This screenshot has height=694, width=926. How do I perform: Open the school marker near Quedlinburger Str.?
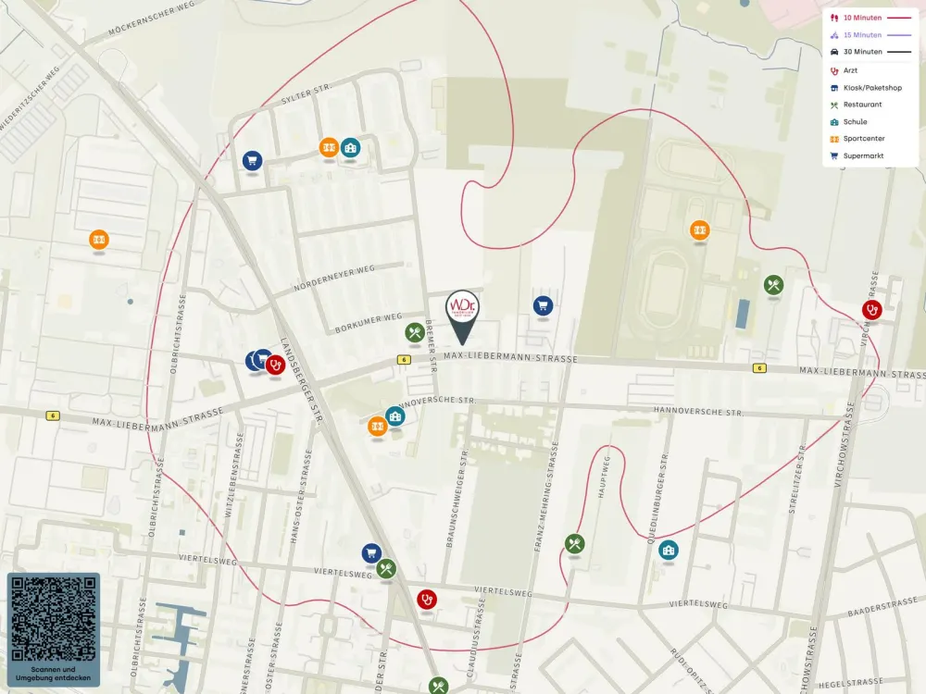click(668, 551)
